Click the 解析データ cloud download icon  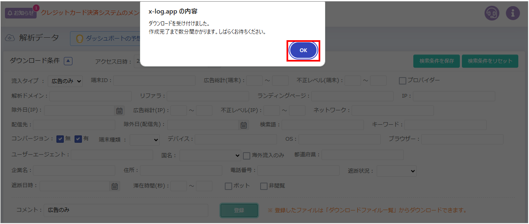click(10, 38)
